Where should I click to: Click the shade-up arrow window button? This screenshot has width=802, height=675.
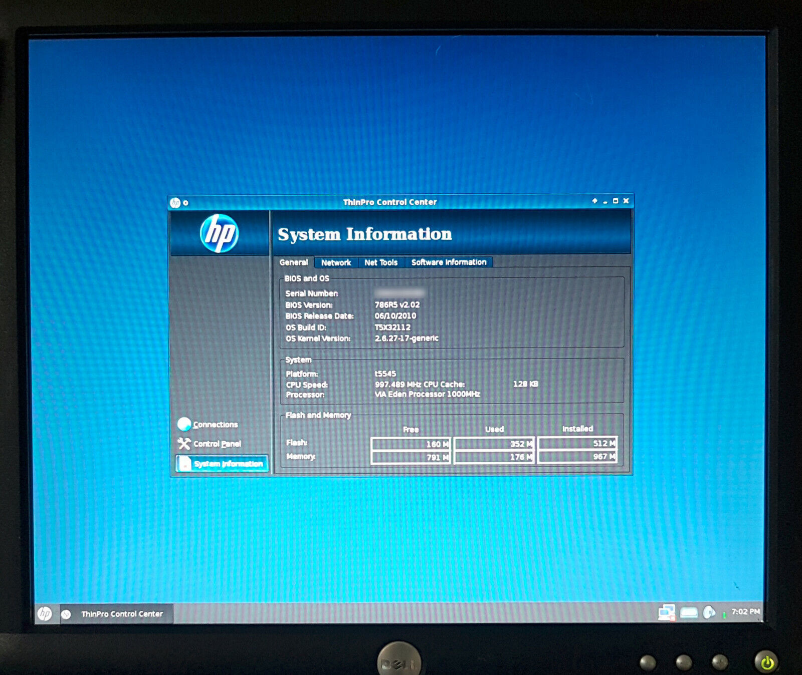coord(594,201)
